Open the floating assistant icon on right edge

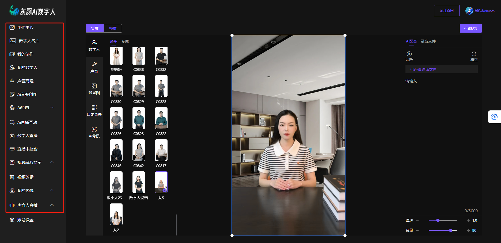pyautogui.click(x=494, y=117)
